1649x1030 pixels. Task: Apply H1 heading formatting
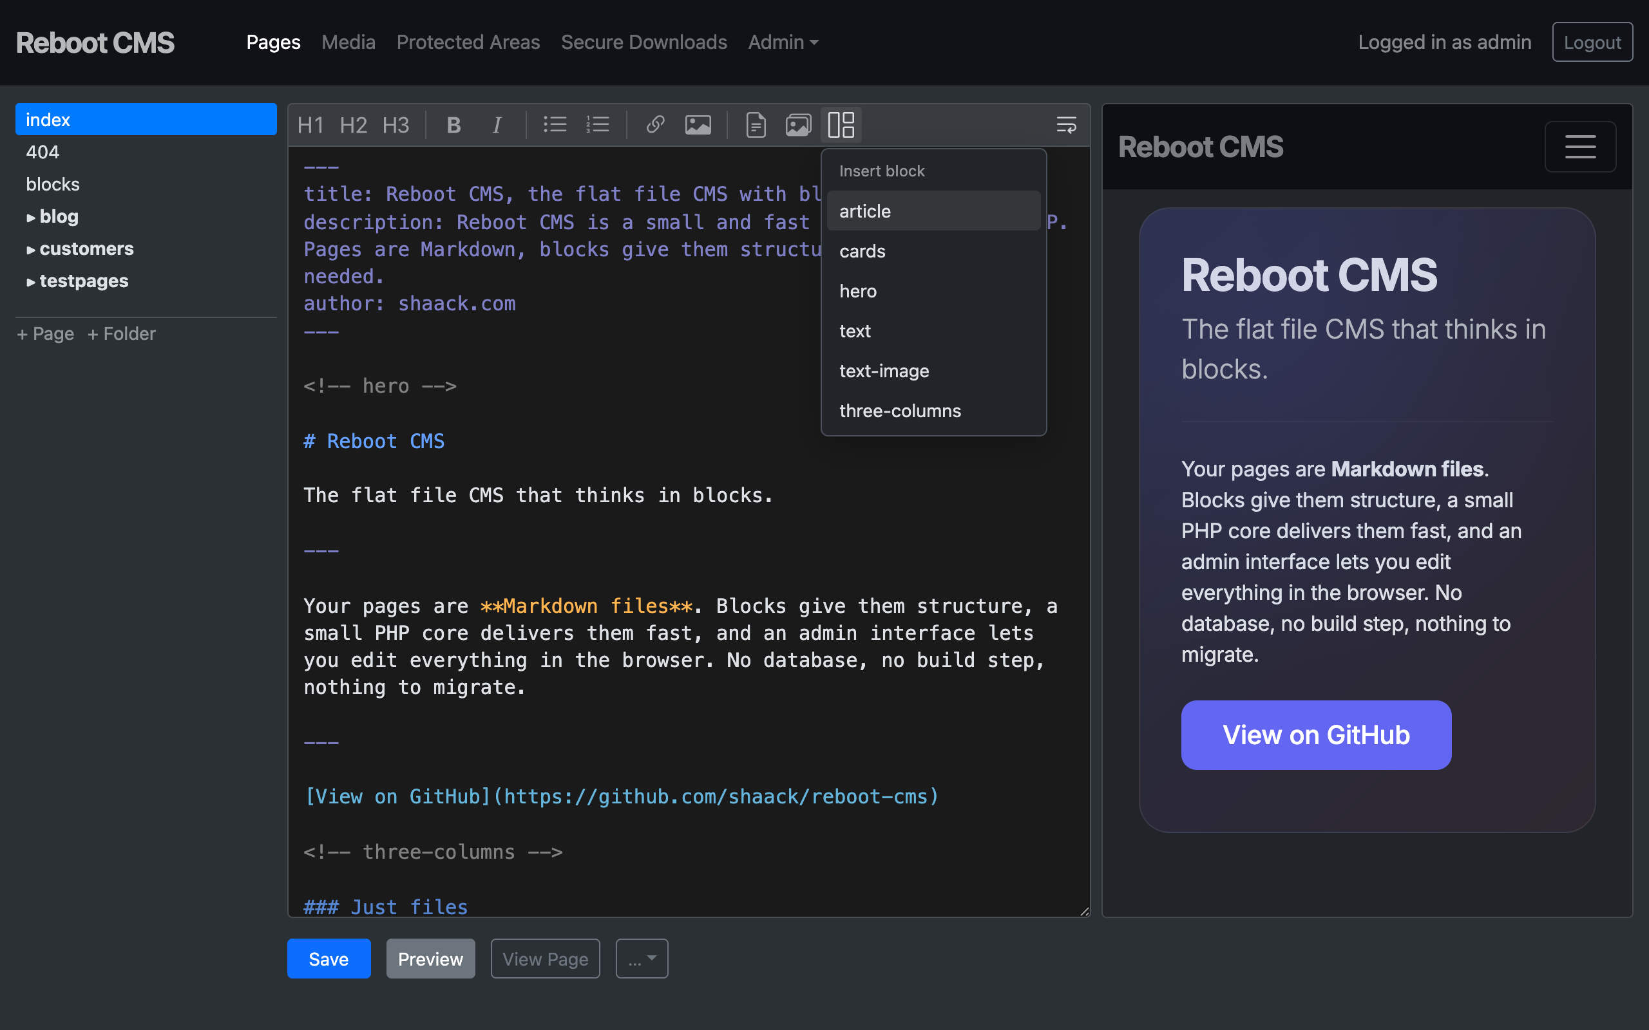pos(310,125)
